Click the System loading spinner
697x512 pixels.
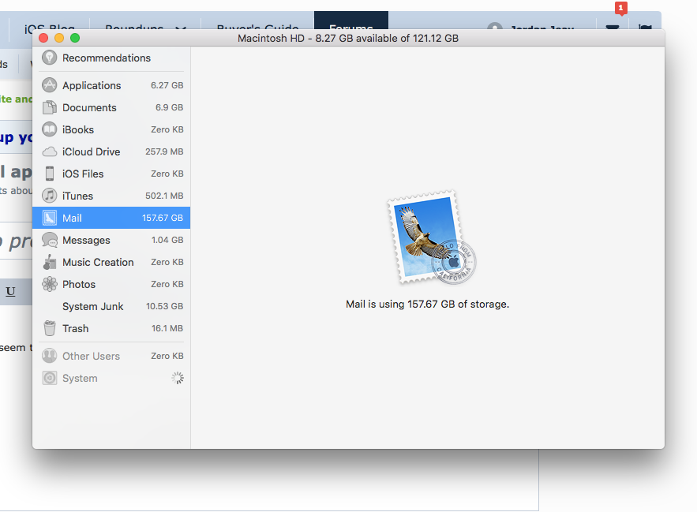click(178, 378)
